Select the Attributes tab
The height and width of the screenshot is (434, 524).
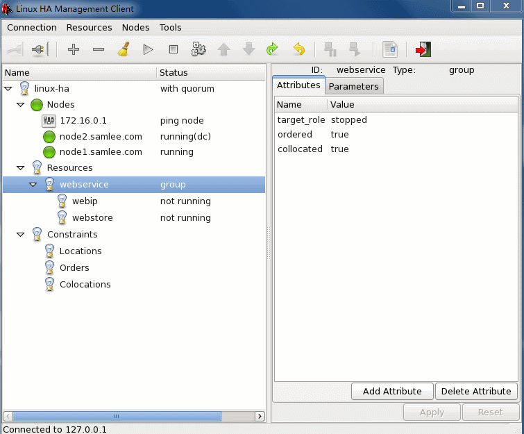[x=298, y=85]
